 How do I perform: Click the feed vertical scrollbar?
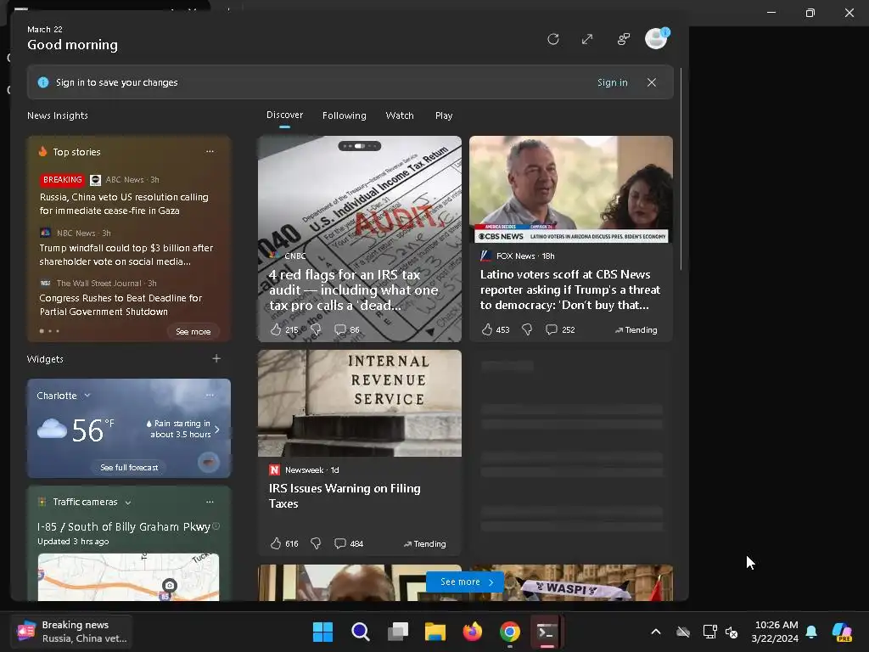681,169
